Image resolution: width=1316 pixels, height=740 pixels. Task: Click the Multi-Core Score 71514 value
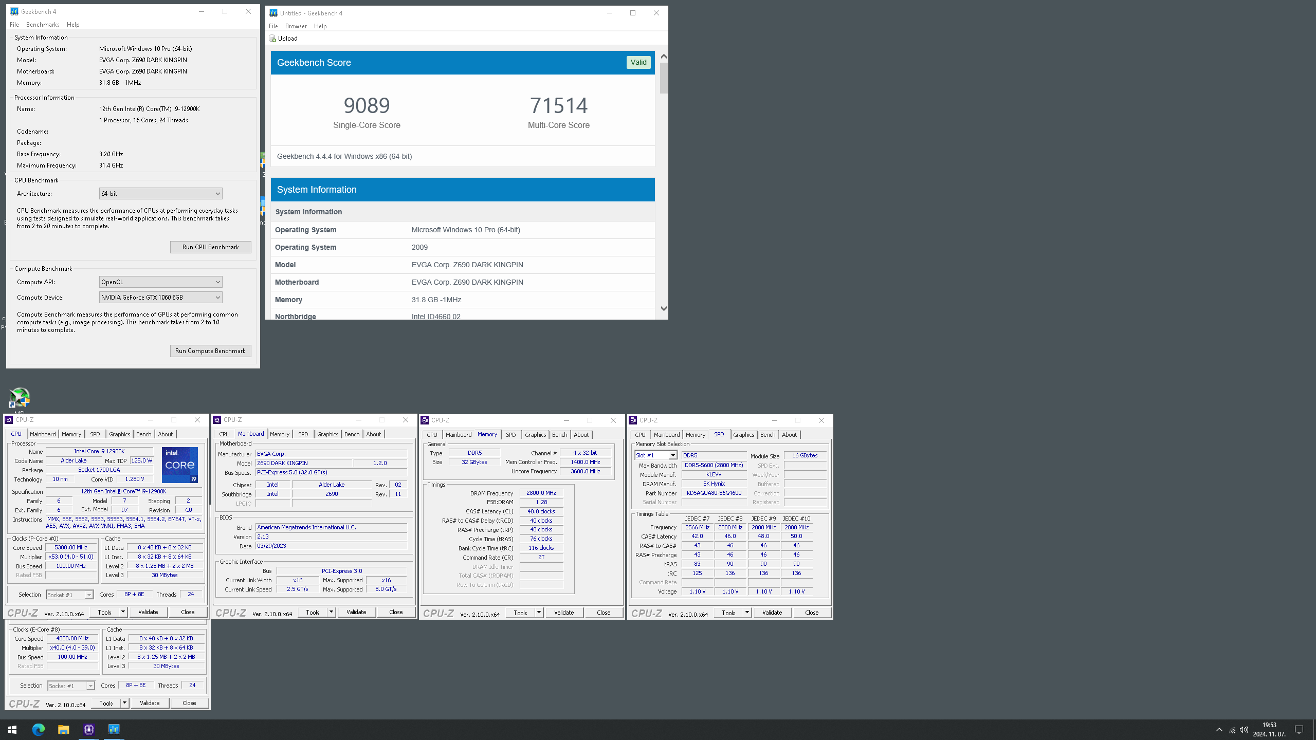click(x=559, y=105)
